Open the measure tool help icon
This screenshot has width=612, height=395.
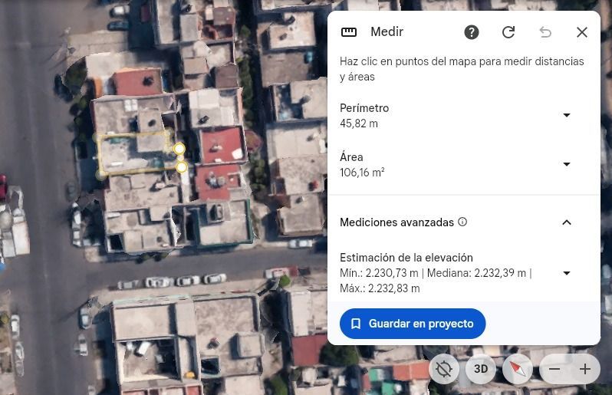coord(472,32)
